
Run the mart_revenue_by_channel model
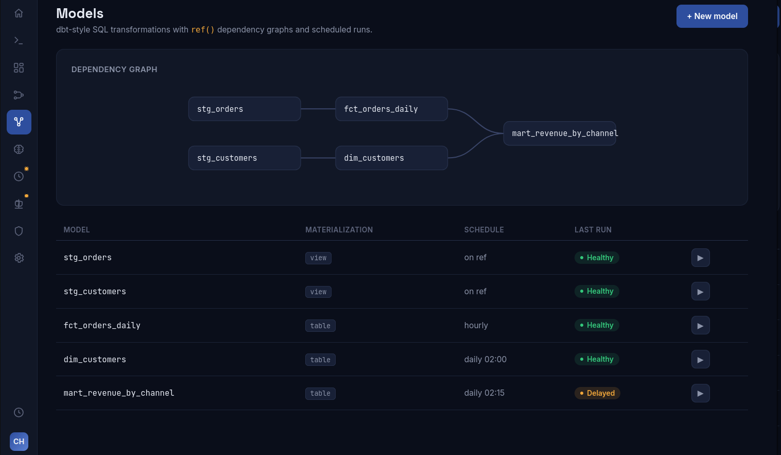[x=700, y=393]
